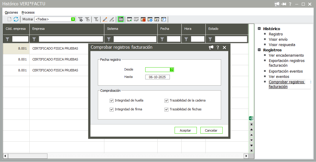Click the jump-to-first-record arrow button
316x162 pixels.
(x=251, y=124)
